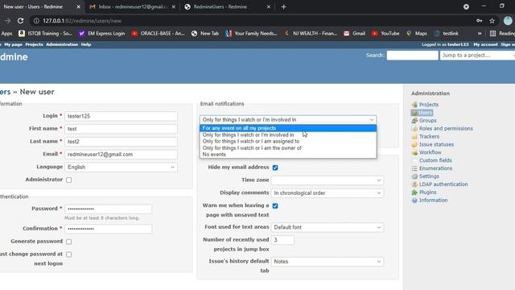Switch to the RedmineUsers browser tab
This screenshot has height=290, width=515.
pos(227,6)
